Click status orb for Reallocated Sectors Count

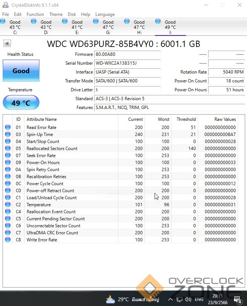(x=8, y=148)
